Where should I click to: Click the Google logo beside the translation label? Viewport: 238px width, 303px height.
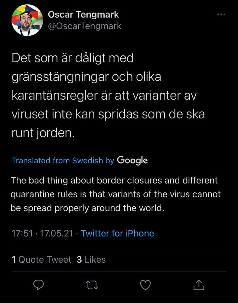click(x=132, y=160)
